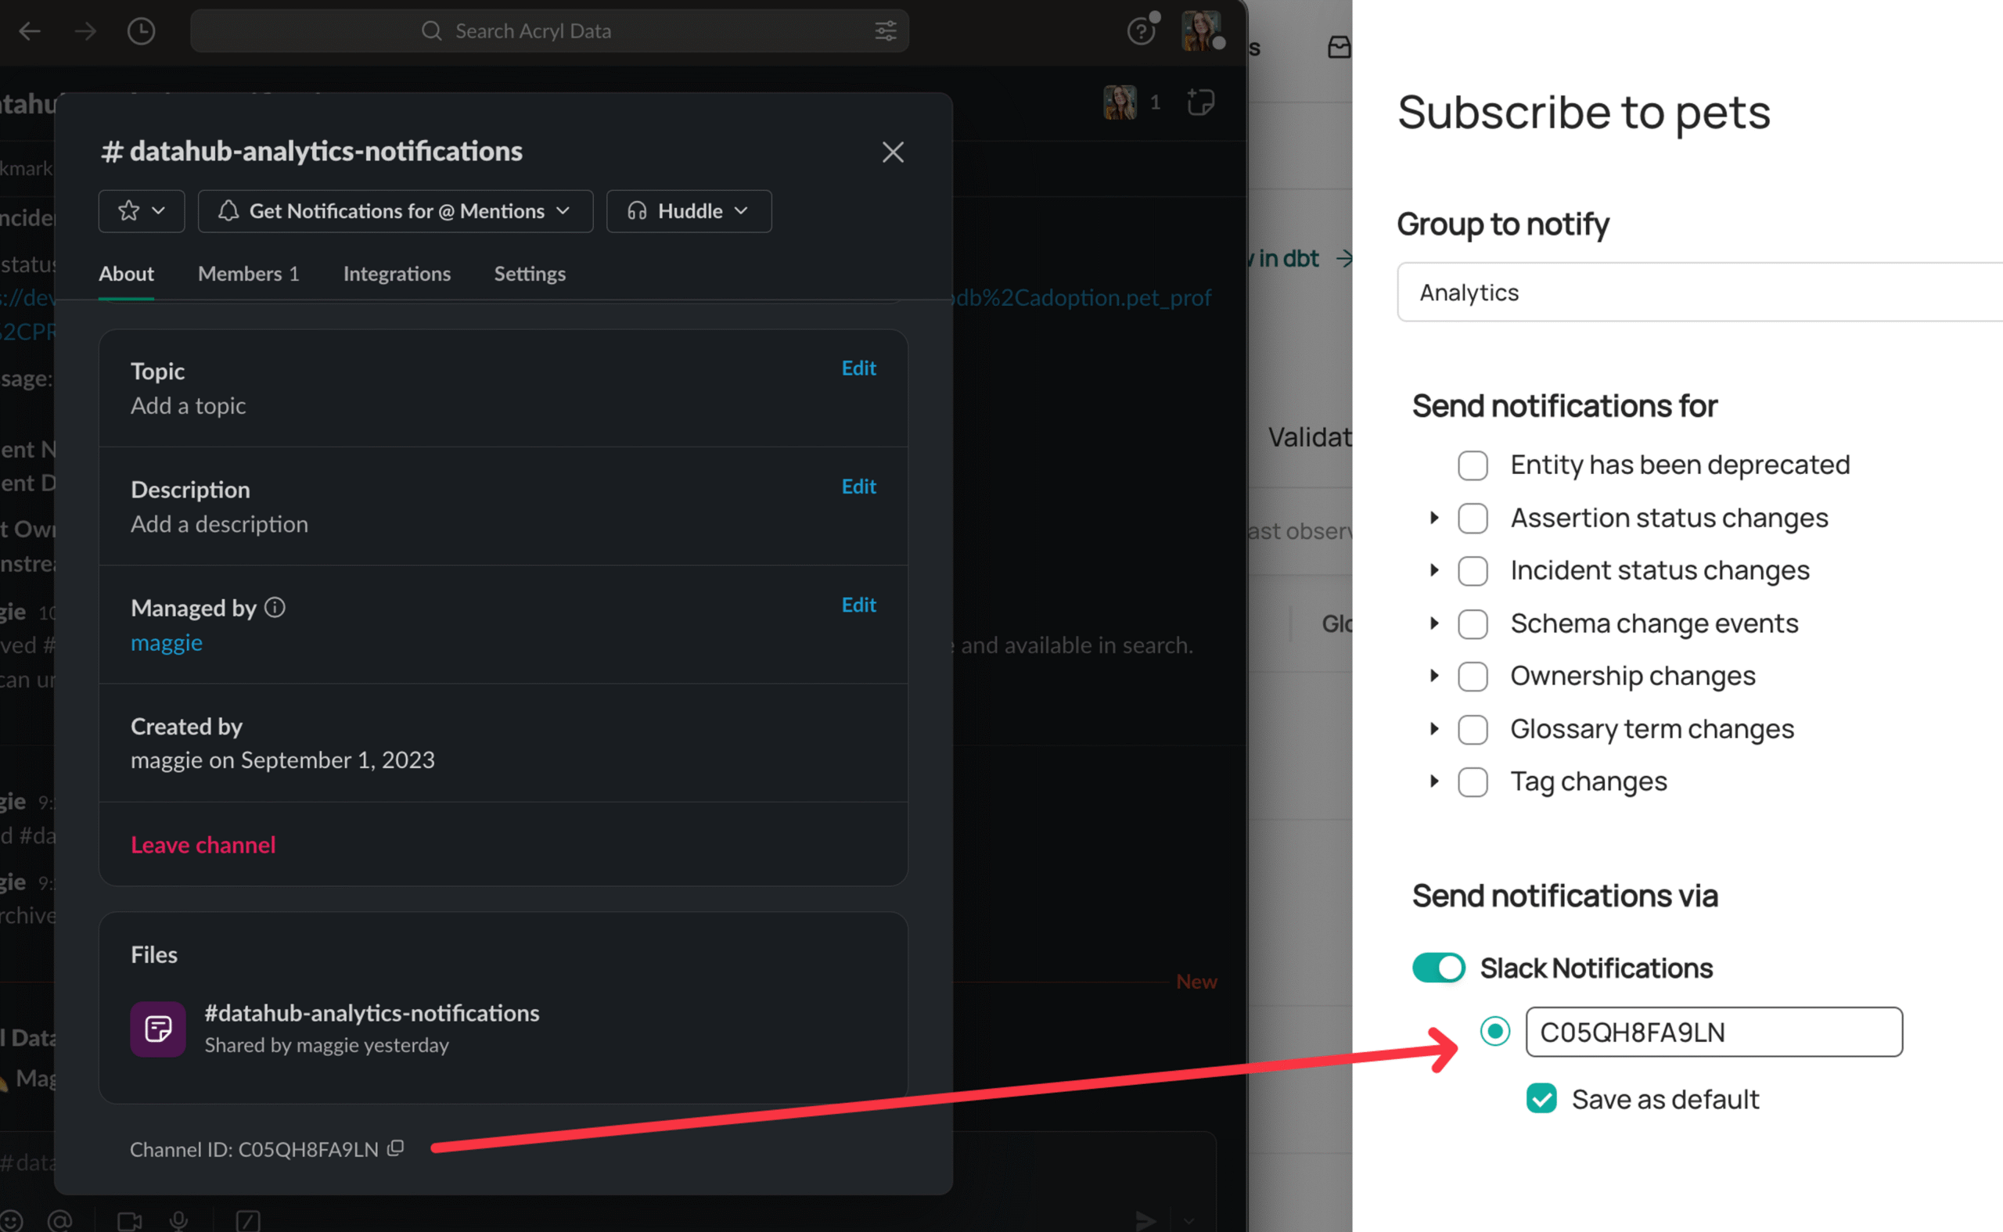Expand Ownership changes options
The image size is (2003, 1232).
(x=1434, y=676)
